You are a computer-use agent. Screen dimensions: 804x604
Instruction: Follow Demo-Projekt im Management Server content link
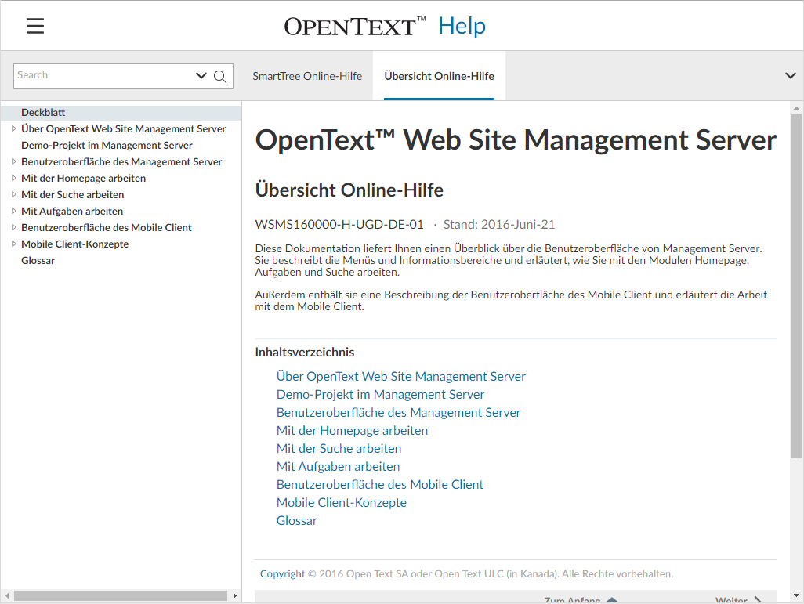381,394
